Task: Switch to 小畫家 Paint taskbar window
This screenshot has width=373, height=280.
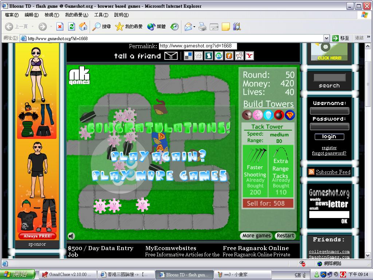Action: click(x=243, y=275)
